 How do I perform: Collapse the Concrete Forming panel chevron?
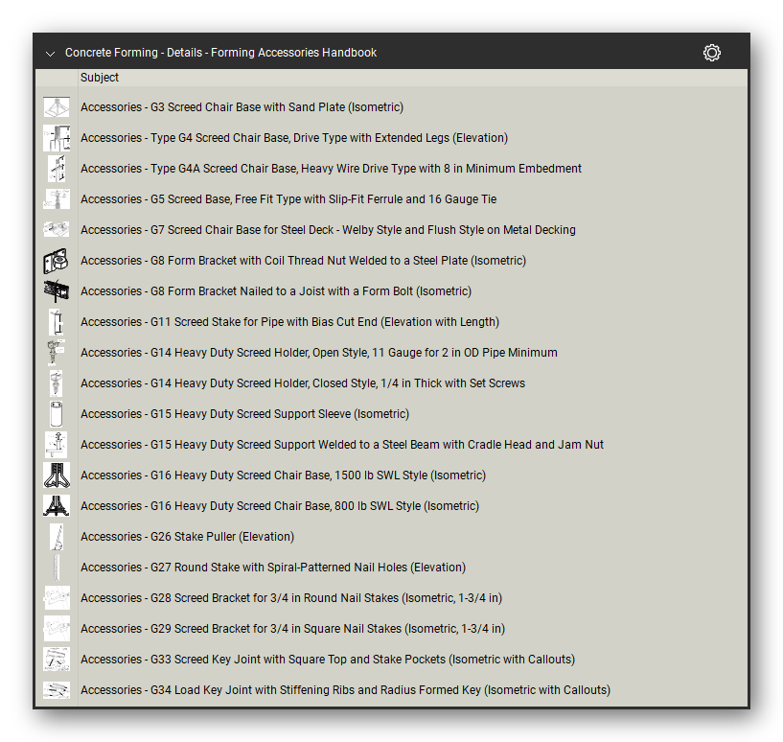pyautogui.click(x=50, y=54)
